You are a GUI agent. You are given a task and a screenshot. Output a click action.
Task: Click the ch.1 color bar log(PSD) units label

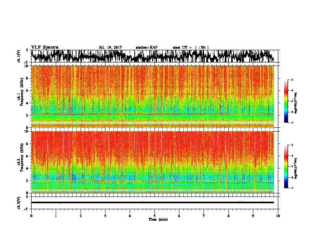tap(296, 103)
